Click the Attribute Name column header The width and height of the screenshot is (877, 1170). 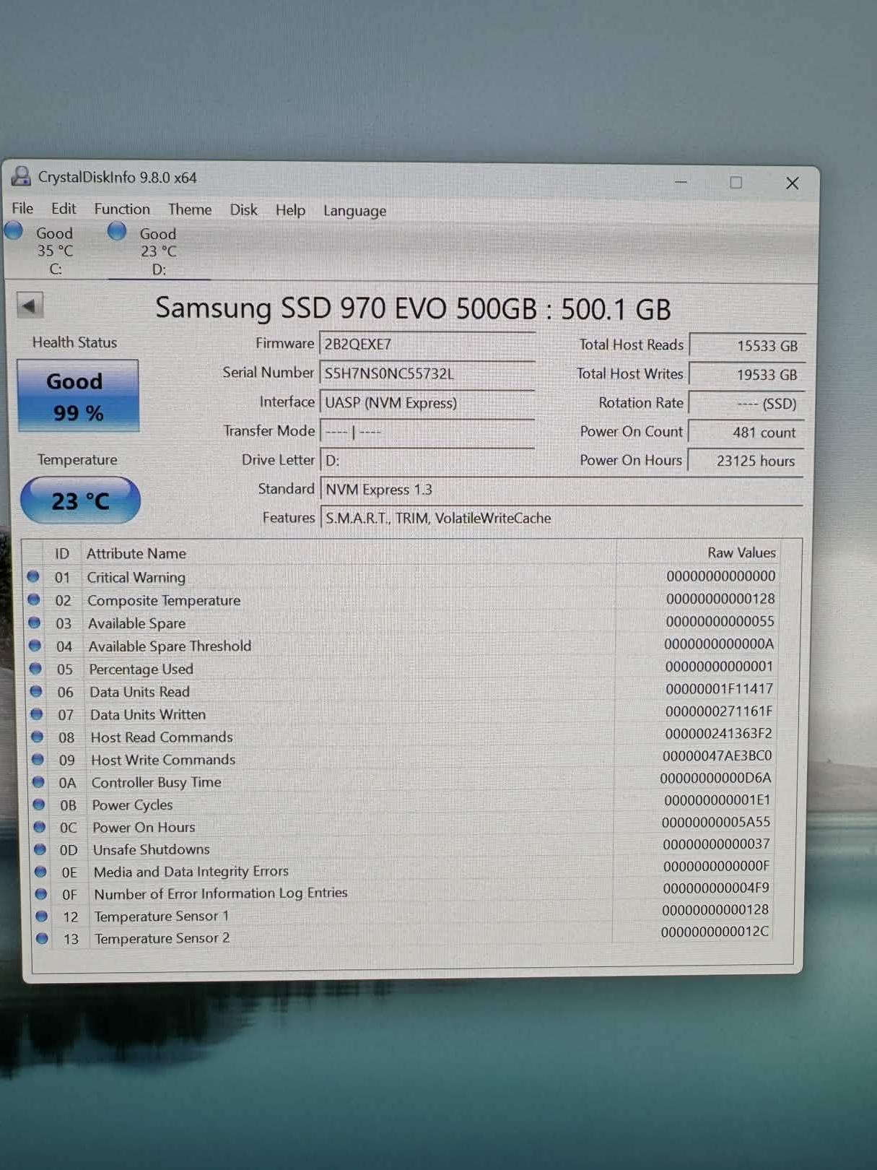coord(136,553)
